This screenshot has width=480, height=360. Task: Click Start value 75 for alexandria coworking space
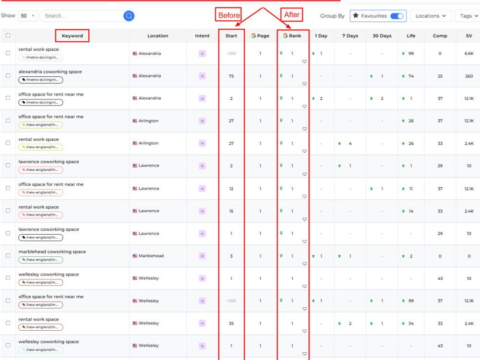pyautogui.click(x=231, y=76)
